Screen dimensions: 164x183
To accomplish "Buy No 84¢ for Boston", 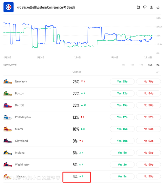I will coord(149,93).
